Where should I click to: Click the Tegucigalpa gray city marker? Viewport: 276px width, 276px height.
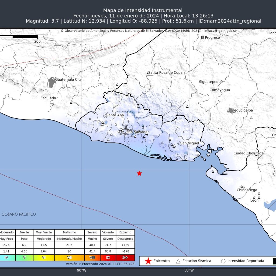230,110
